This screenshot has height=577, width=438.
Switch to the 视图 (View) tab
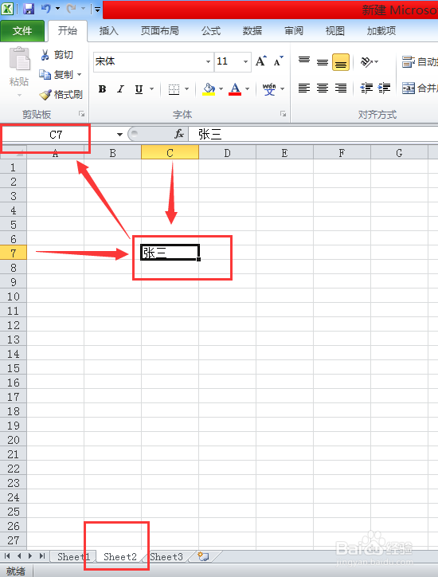pyautogui.click(x=335, y=31)
